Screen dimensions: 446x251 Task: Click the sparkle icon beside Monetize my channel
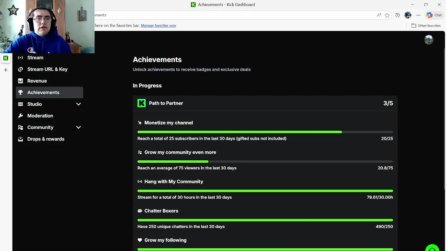click(140, 123)
